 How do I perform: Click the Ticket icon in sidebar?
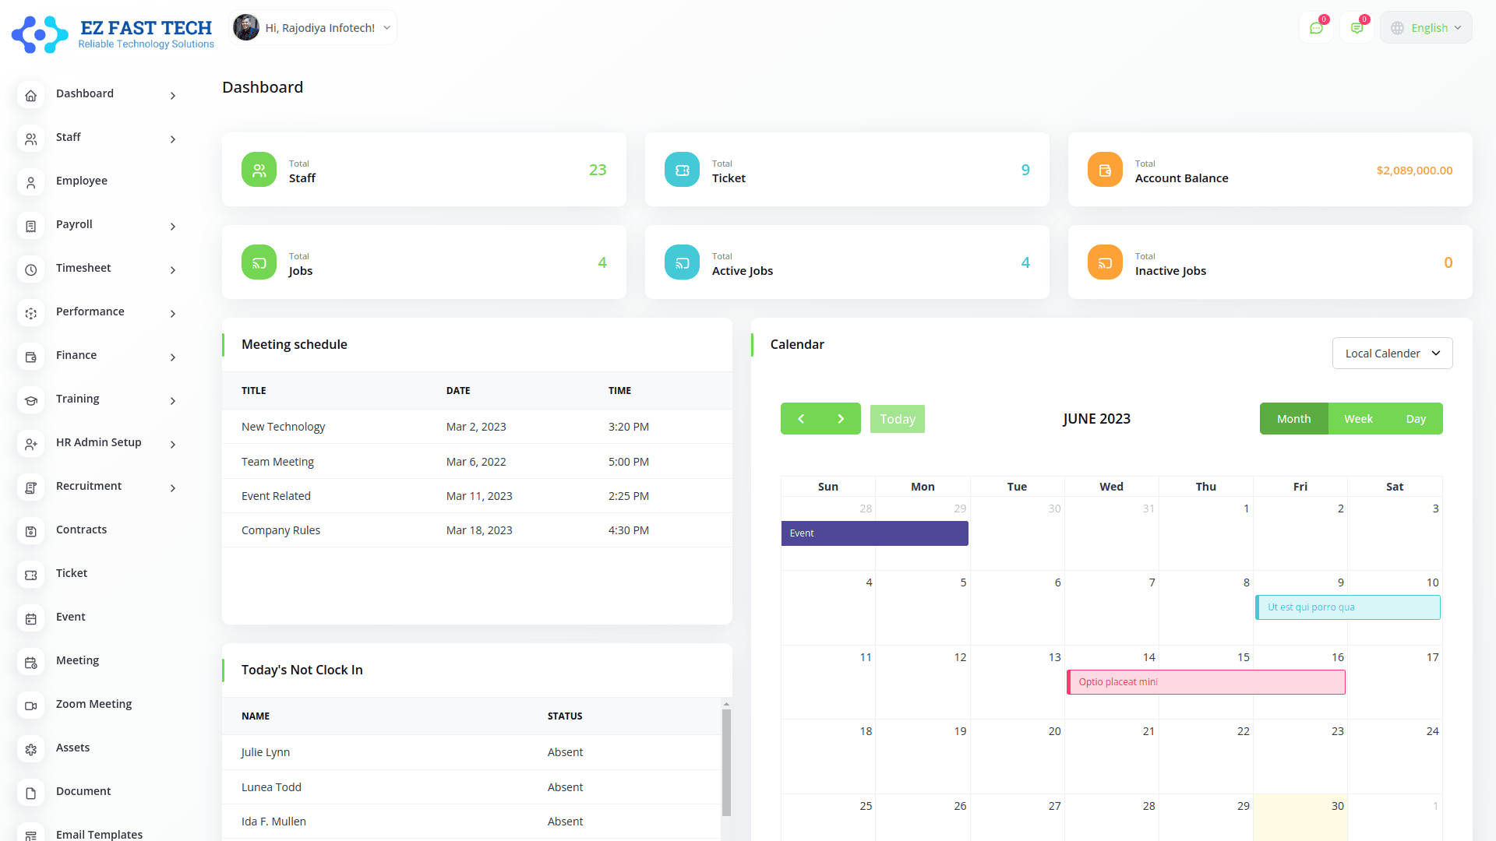click(31, 575)
